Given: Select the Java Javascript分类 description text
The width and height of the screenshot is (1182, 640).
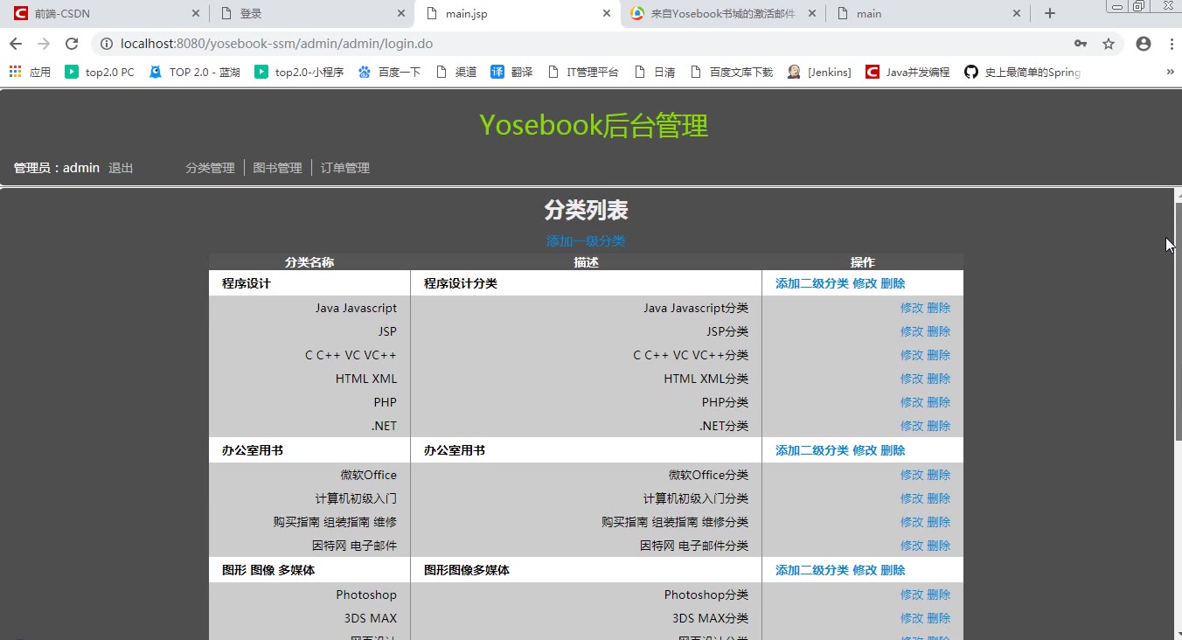Looking at the screenshot, I should pyautogui.click(x=696, y=308).
